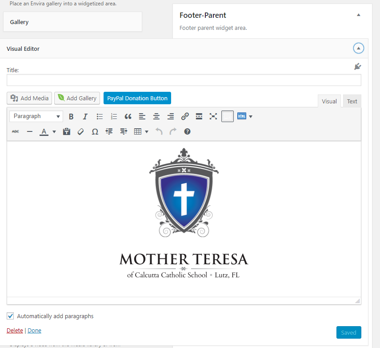Insert special character (Omega) symbol
Viewport: 380px width, 348px height.
[x=95, y=131]
